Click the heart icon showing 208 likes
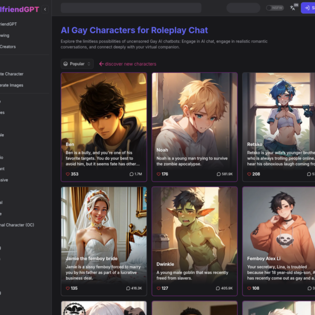 [x=249, y=174]
